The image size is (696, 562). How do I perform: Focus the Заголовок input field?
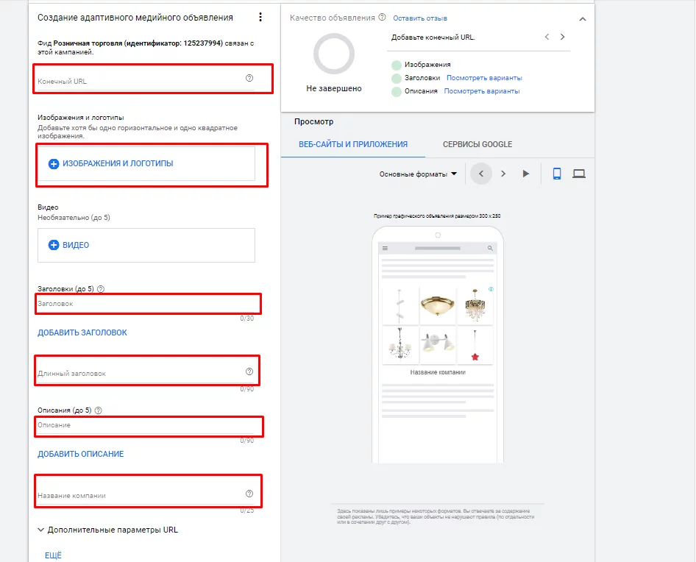(146, 304)
